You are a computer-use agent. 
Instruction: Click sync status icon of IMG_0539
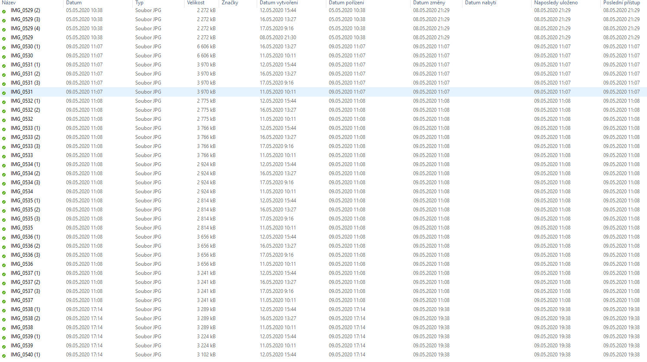click(4, 346)
